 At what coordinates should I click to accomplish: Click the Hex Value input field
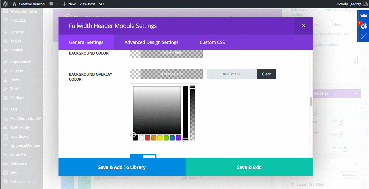[232, 74]
